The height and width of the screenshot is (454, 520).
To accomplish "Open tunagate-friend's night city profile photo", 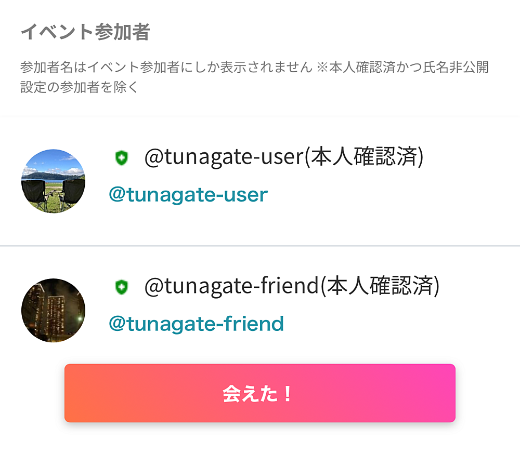I will pyautogui.click(x=53, y=310).
